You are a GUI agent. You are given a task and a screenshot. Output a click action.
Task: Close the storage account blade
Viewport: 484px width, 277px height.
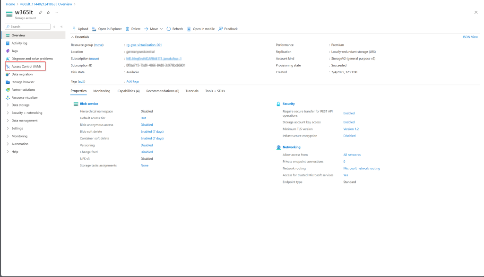pos(475,12)
